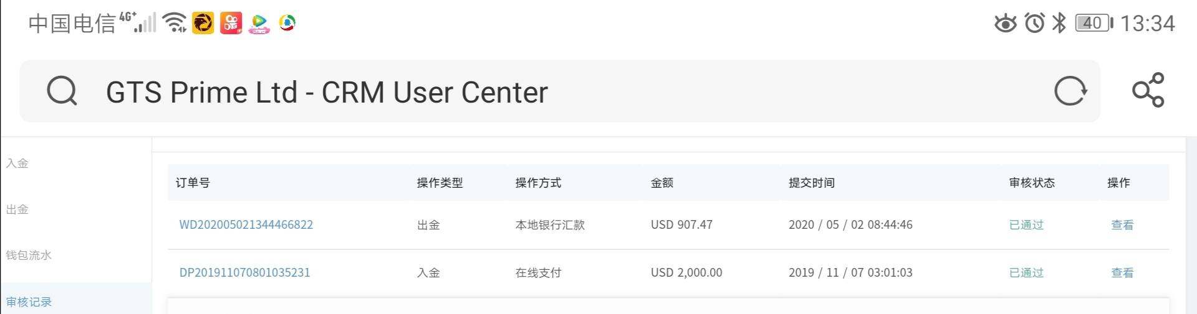Screen dimensions: 1197x314
Task: Click the 提交时间 column header
Action: (811, 183)
